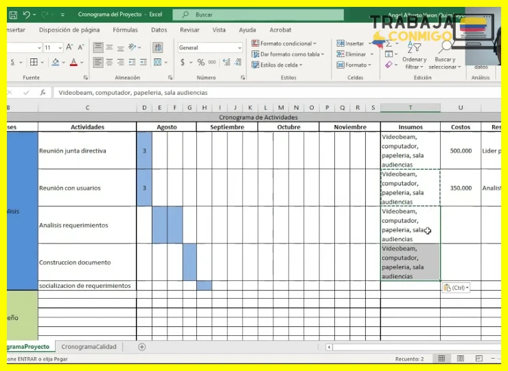Open the Ayuda tab
The height and width of the screenshot is (371, 508).
[247, 30]
